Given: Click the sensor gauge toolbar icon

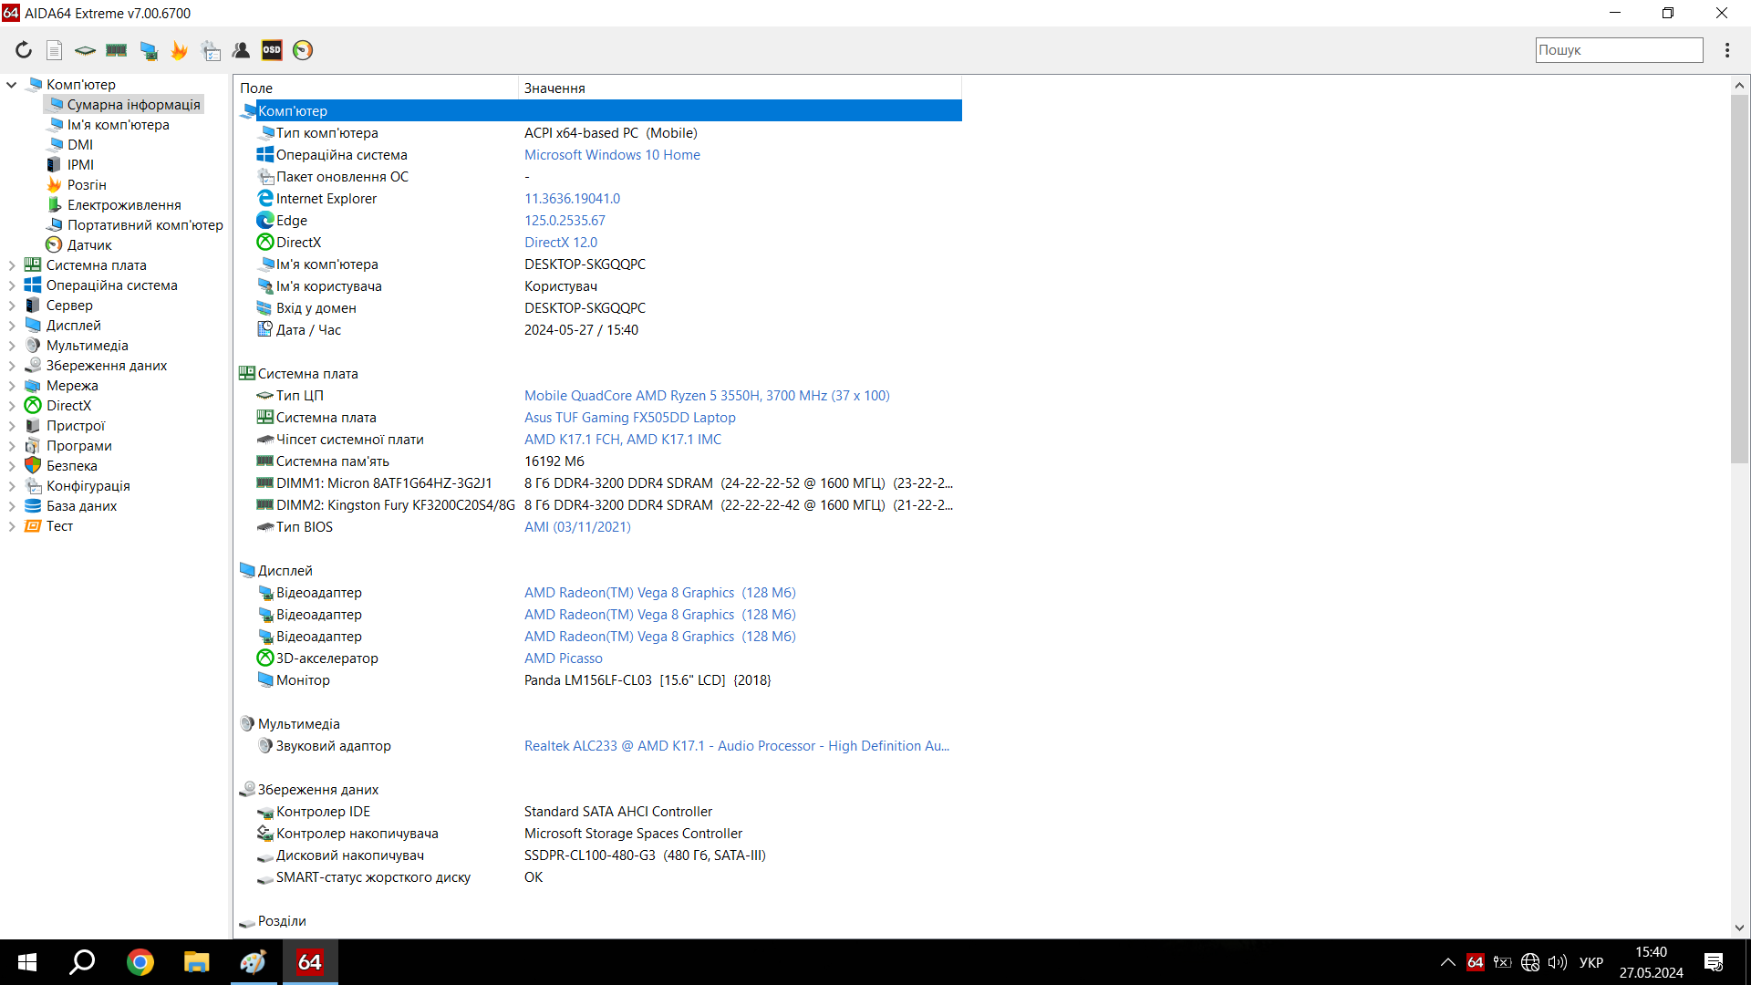Looking at the screenshot, I should pos(303,50).
